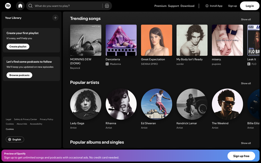Open MORNING DEW (DONK) album cover
261x163 pixels.
click(86, 40)
